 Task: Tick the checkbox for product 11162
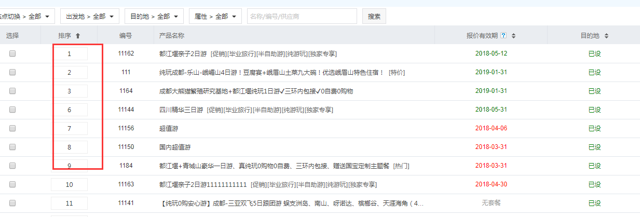pyautogui.click(x=12, y=53)
